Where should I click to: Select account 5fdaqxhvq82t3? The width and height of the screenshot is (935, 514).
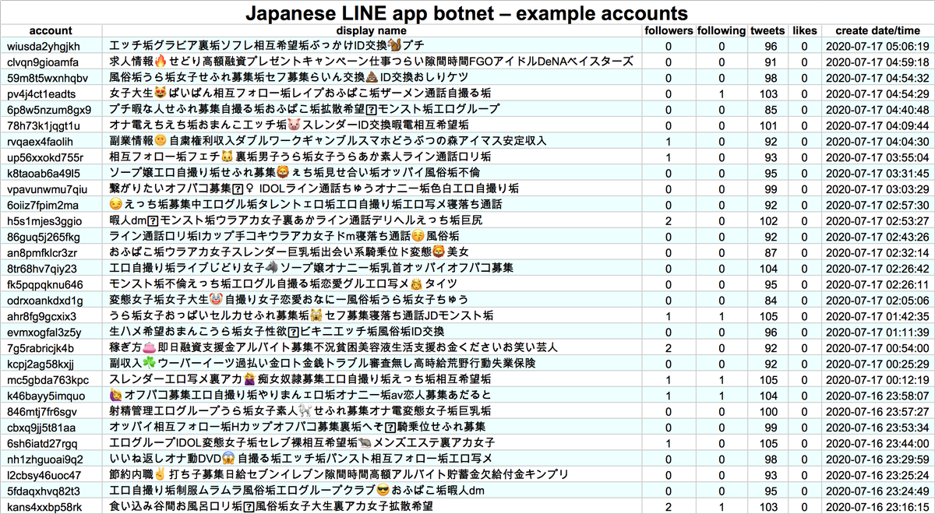coord(44,491)
